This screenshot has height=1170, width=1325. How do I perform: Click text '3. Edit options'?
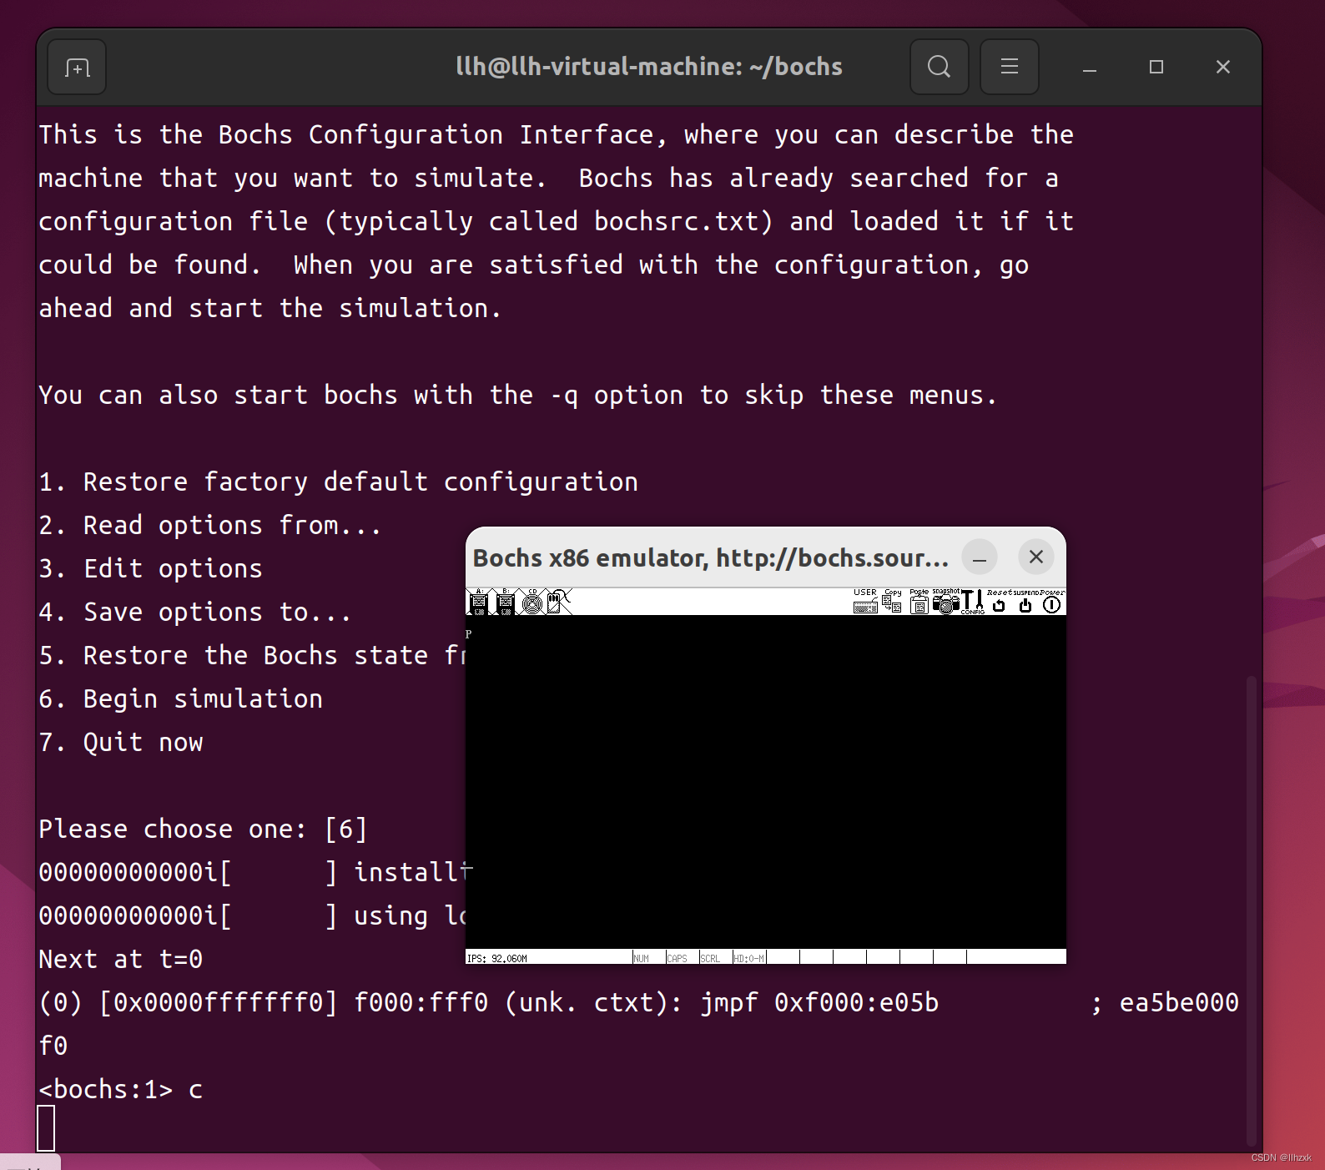click(x=151, y=568)
